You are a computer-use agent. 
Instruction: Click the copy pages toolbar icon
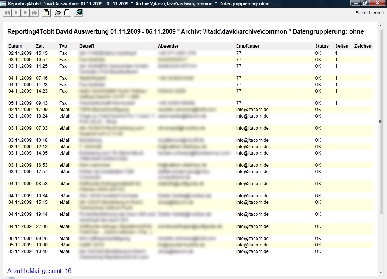pos(67,12)
